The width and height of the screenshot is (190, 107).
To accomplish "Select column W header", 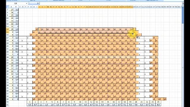I will point(76,7).
